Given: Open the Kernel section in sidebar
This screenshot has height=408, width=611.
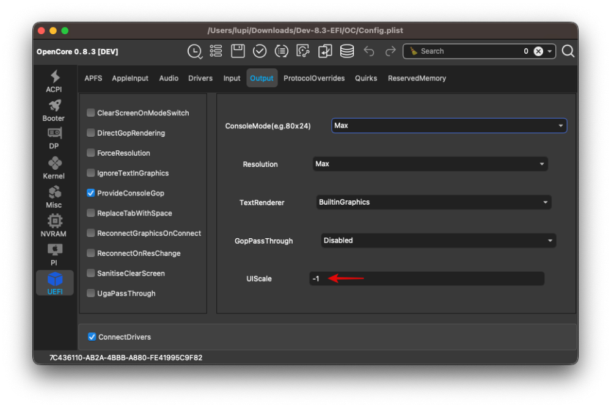Looking at the screenshot, I should [54, 168].
